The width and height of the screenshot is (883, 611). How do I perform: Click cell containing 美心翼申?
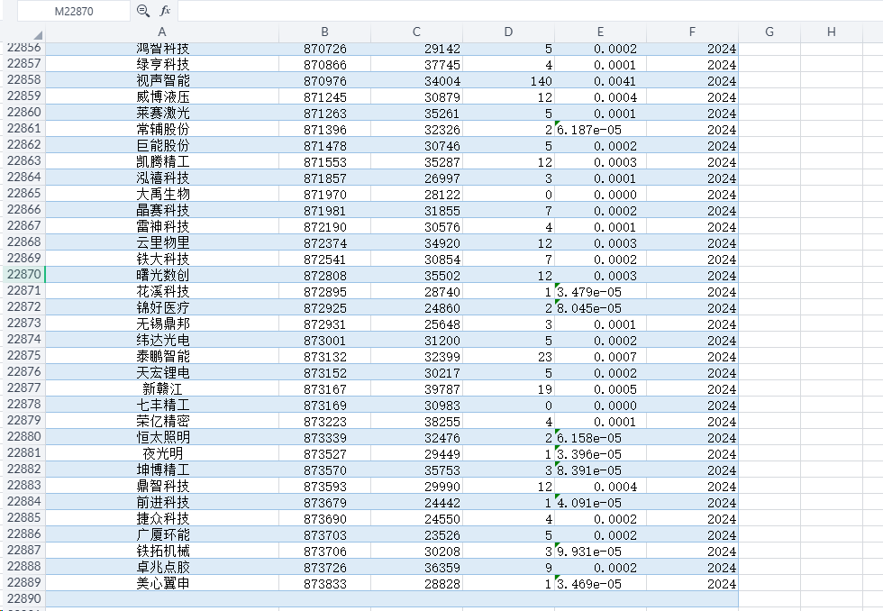(162, 583)
